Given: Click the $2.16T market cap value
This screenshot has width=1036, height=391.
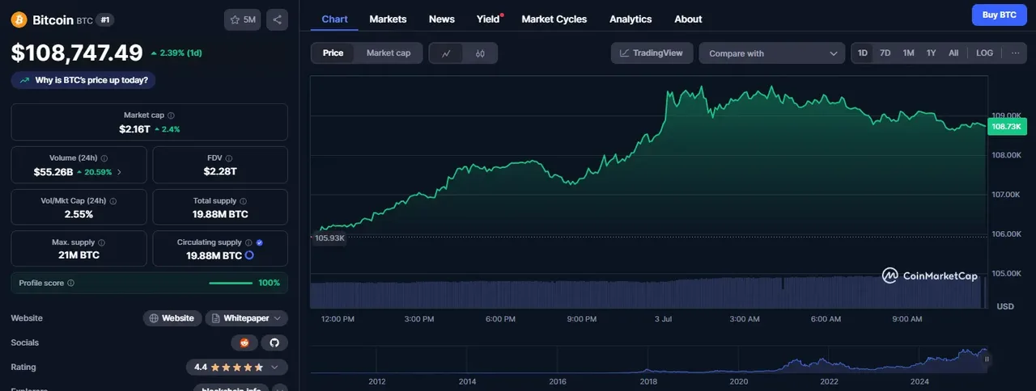Looking at the screenshot, I should 134,129.
